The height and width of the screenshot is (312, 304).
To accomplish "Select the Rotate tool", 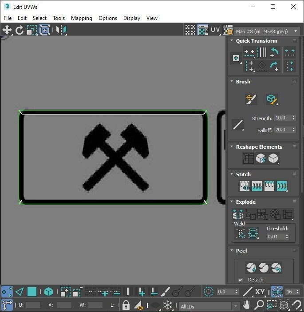I will click(20, 30).
